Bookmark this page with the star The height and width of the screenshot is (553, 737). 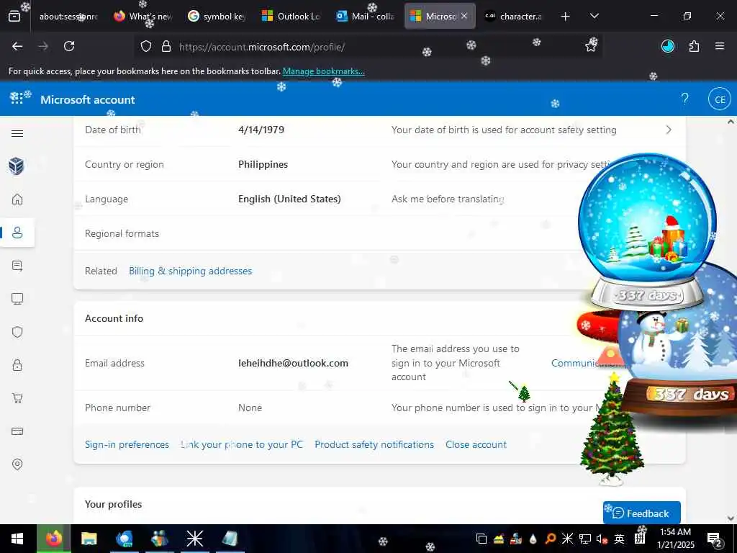coord(591,46)
